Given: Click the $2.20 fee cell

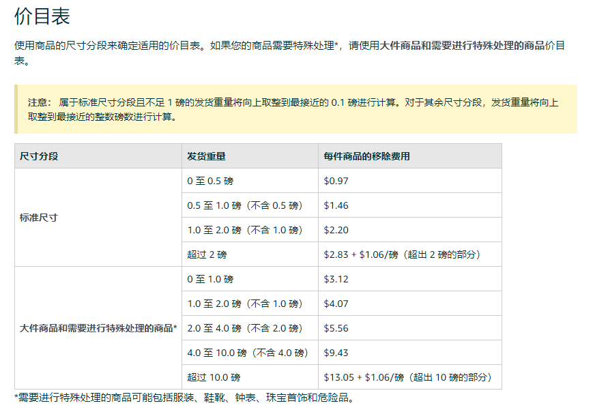Looking at the screenshot, I should [336, 230].
